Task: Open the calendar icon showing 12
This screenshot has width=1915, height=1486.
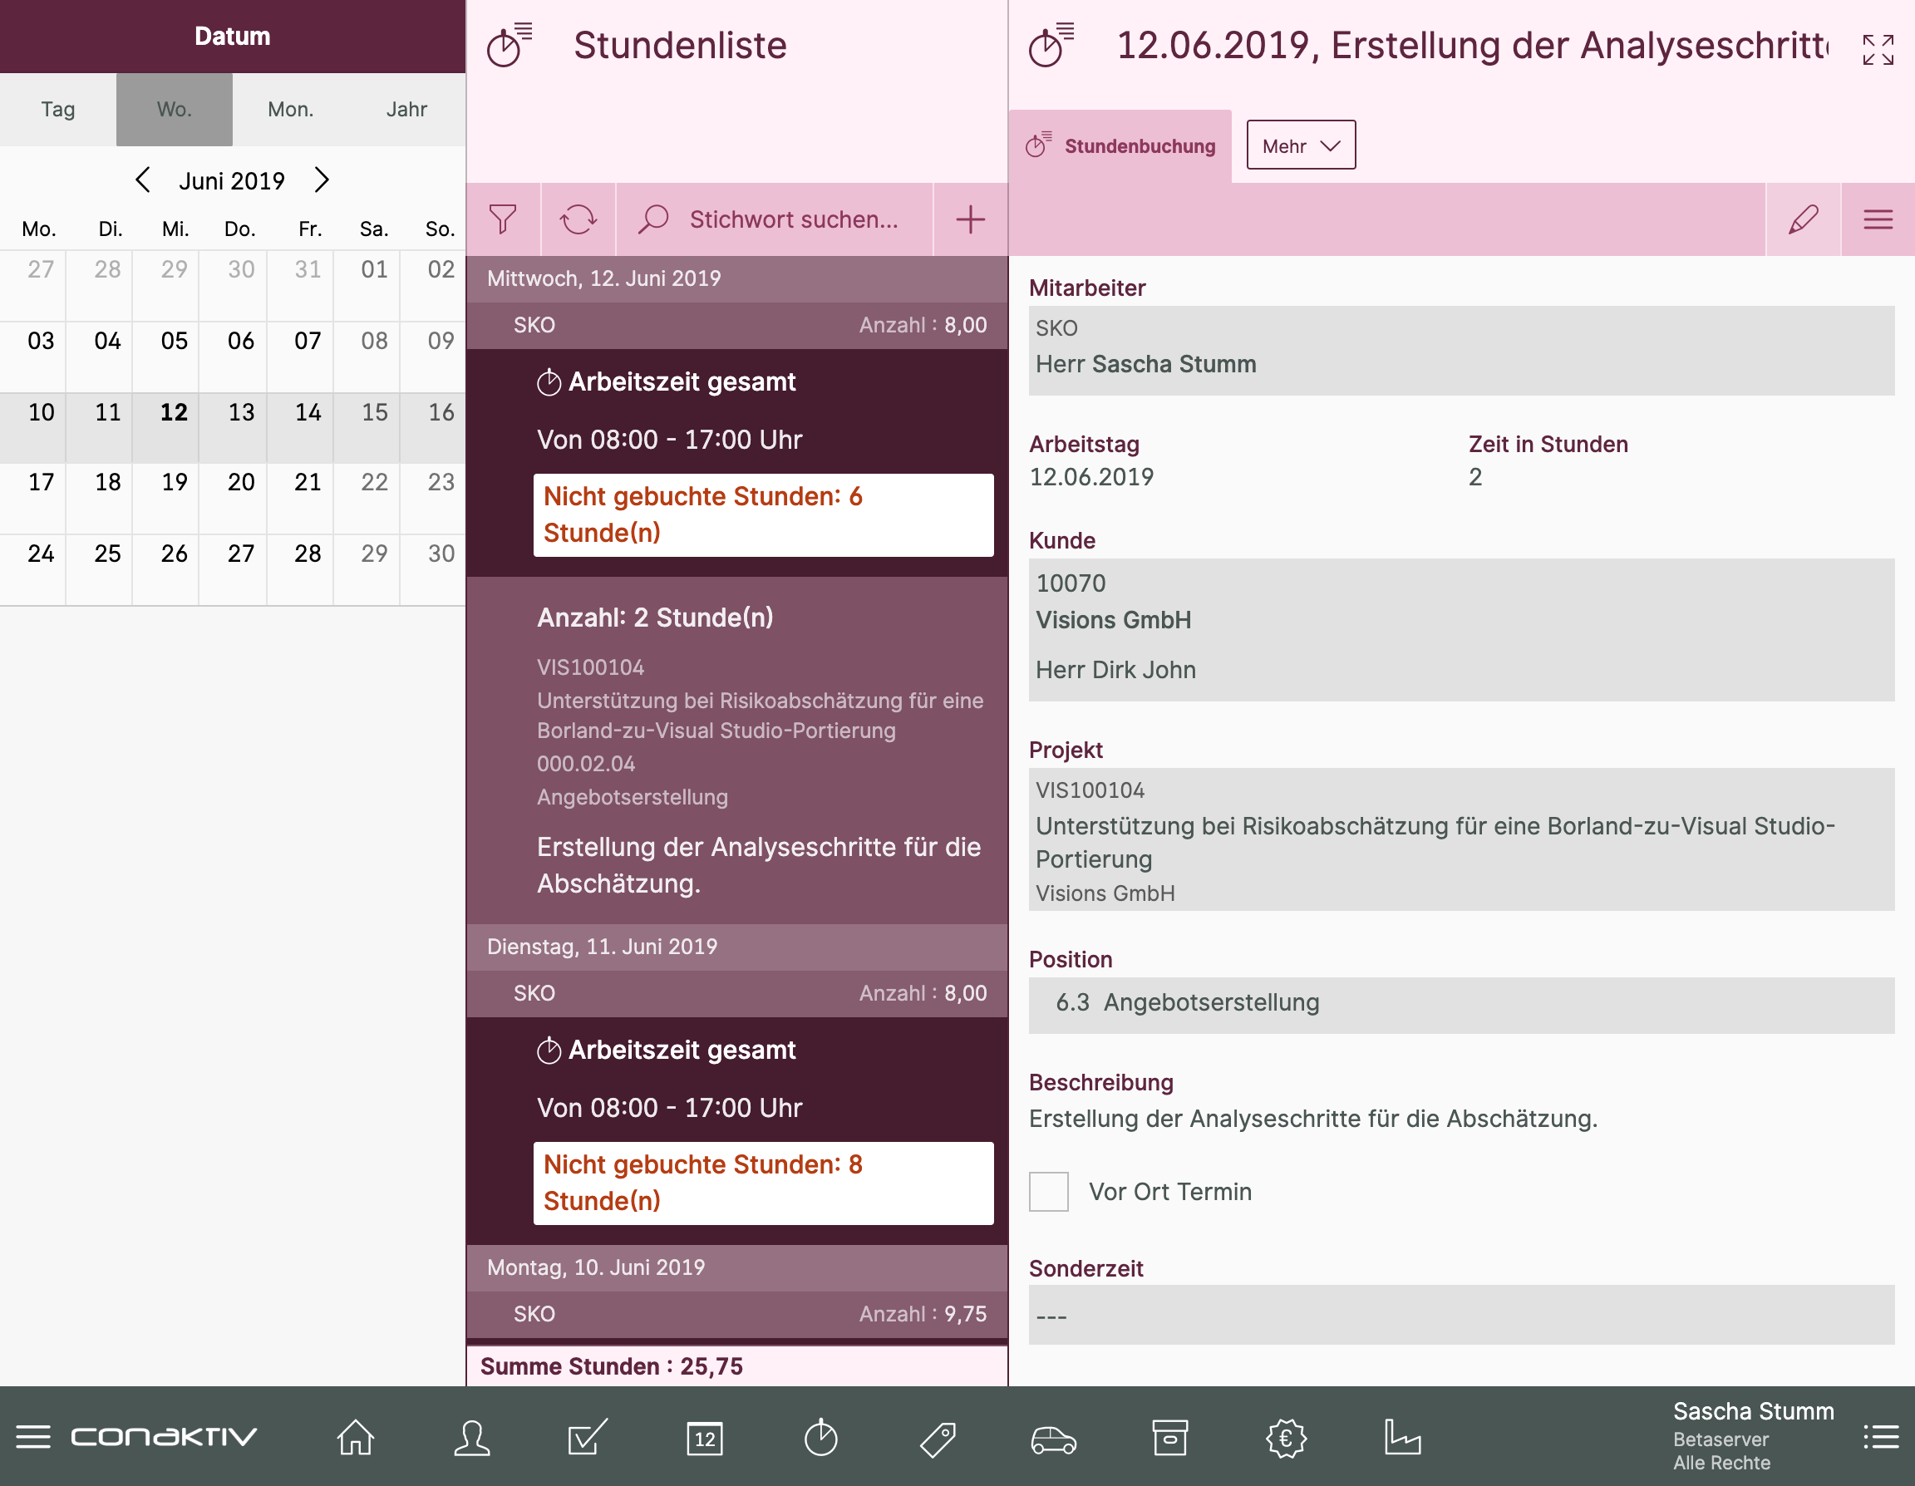Action: coord(704,1438)
